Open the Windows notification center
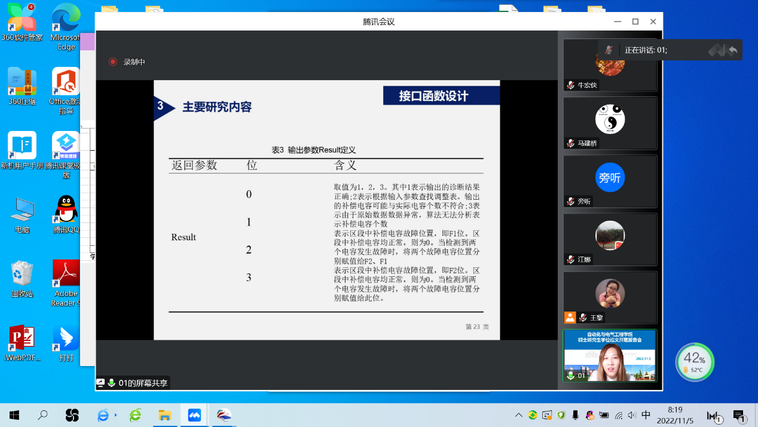 click(x=739, y=415)
